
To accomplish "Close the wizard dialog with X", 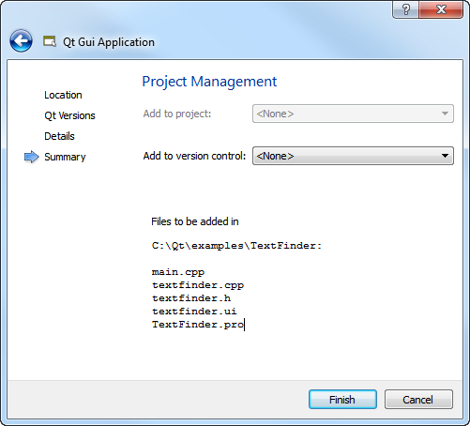I will coord(441,9).
